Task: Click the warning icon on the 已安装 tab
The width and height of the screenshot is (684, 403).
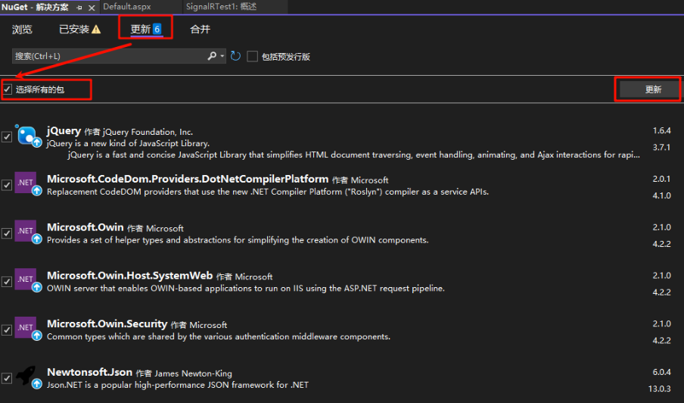Action: point(96,30)
